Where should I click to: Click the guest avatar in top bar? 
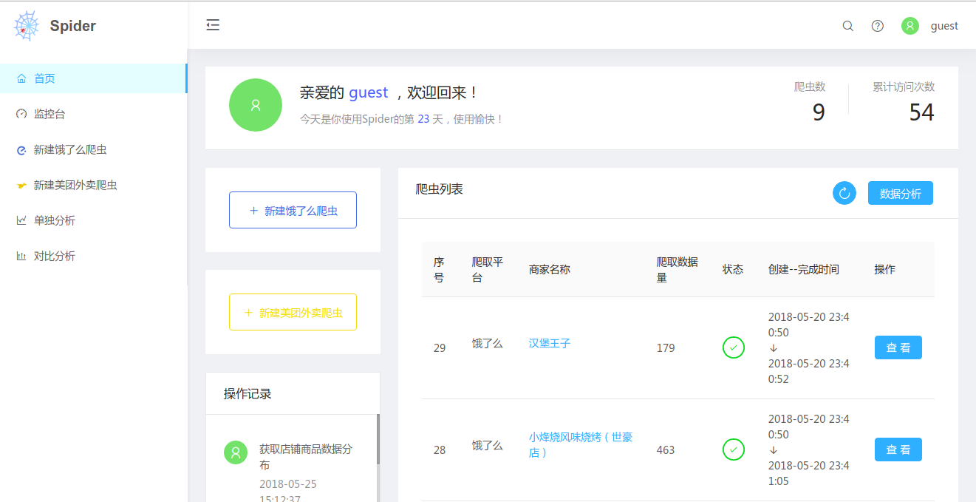pos(910,25)
